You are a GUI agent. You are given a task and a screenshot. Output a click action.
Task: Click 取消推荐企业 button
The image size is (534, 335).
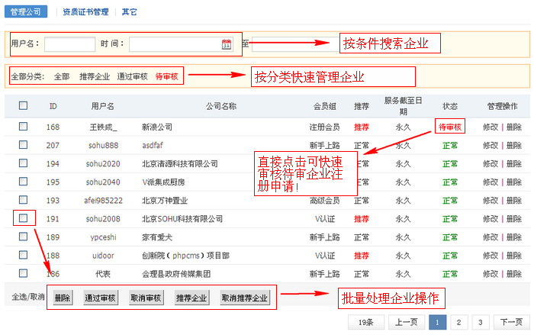(x=245, y=298)
